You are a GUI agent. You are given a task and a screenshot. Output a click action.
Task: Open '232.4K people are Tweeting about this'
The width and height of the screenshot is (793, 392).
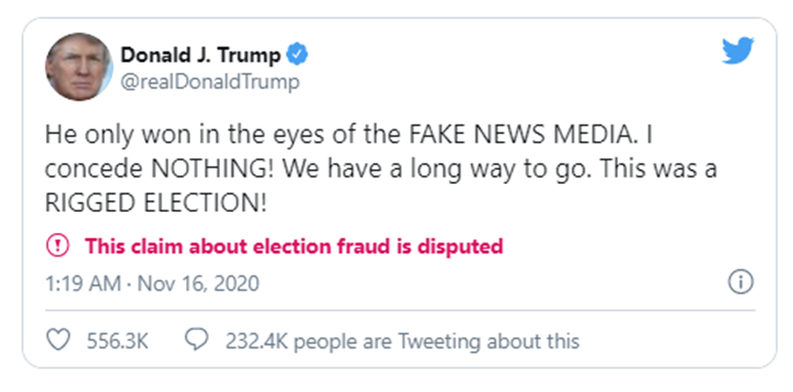pyautogui.click(x=402, y=341)
